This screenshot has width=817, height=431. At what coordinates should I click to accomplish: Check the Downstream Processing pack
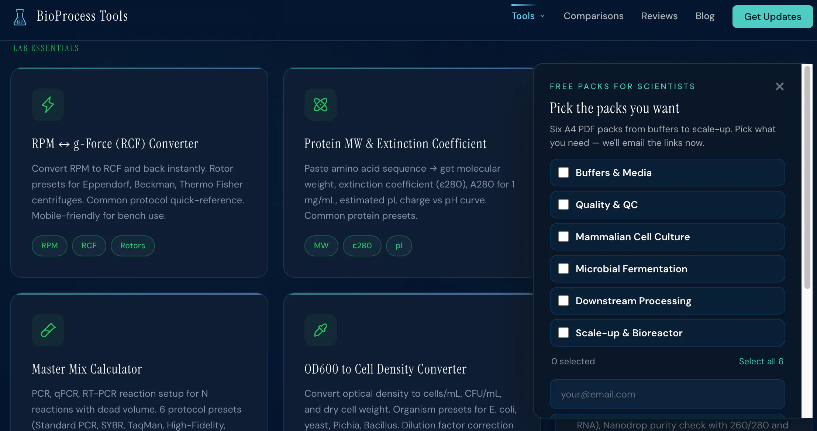click(x=563, y=301)
